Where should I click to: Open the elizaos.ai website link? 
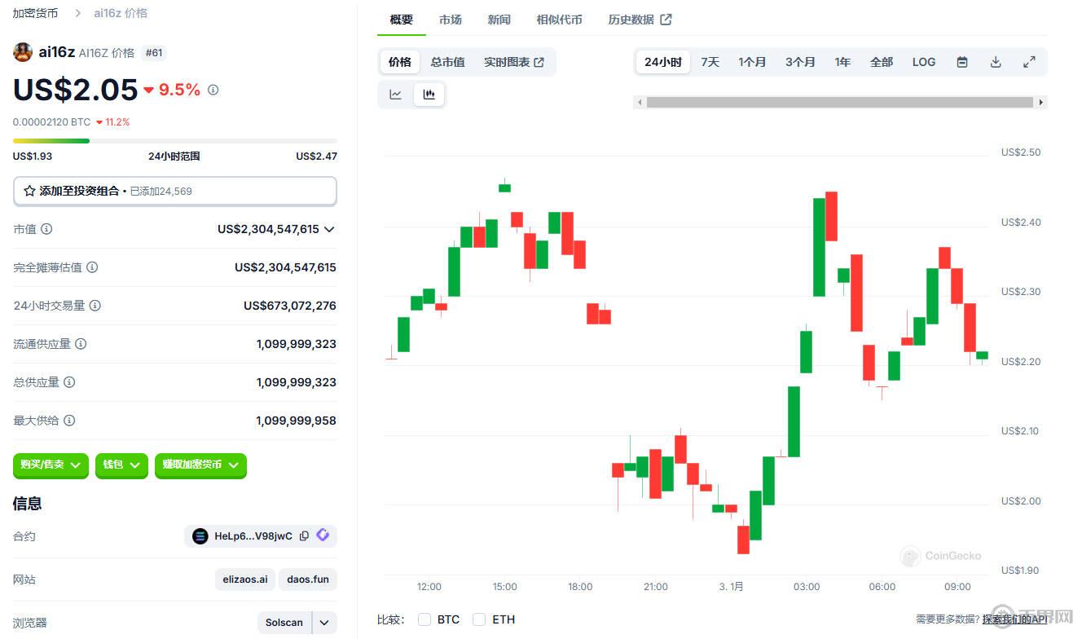(245, 580)
